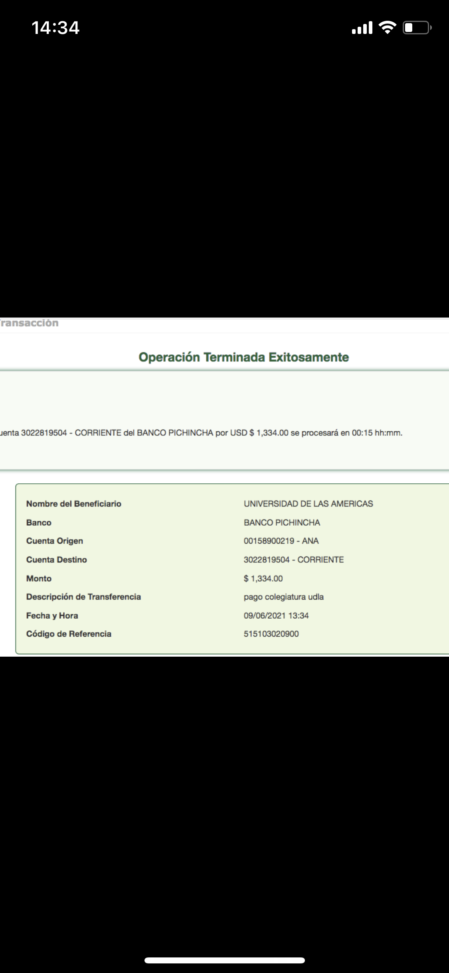Select the BANCO PICHINCHA value in details
Viewport: 449px width, 973px height.
(282, 522)
